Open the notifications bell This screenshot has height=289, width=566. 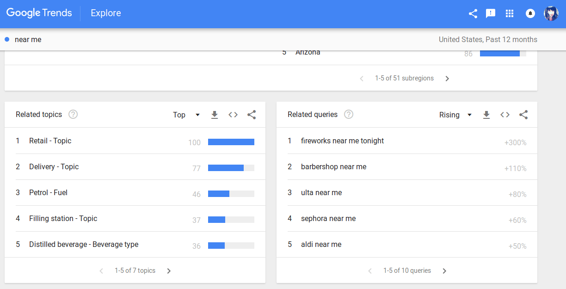tap(530, 13)
